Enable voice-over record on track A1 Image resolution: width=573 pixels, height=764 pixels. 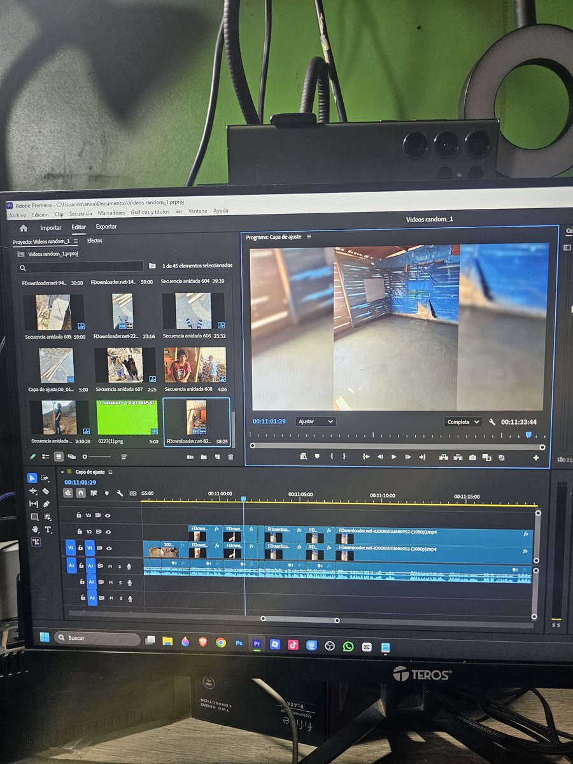coord(129,566)
